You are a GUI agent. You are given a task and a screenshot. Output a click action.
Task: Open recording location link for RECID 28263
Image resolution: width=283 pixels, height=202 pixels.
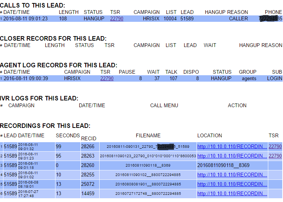tap(232, 156)
